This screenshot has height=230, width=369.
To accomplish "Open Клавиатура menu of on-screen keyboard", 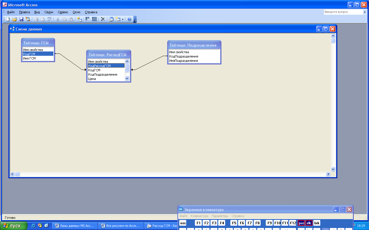I will pyautogui.click(x=199, y=216).
